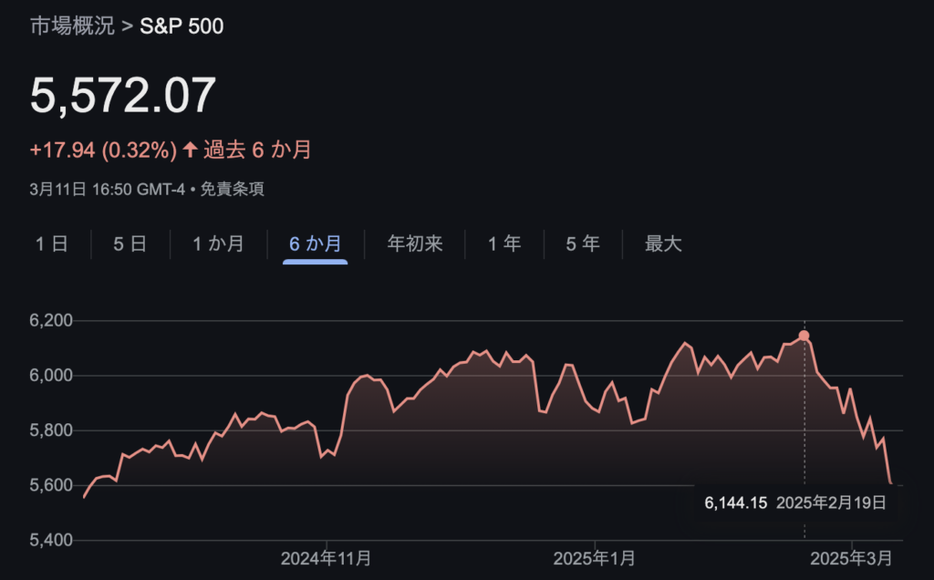Click the highlighted peak data point dot
The image size is (934, 580).
pyautogui.click(x=804, y=336)
